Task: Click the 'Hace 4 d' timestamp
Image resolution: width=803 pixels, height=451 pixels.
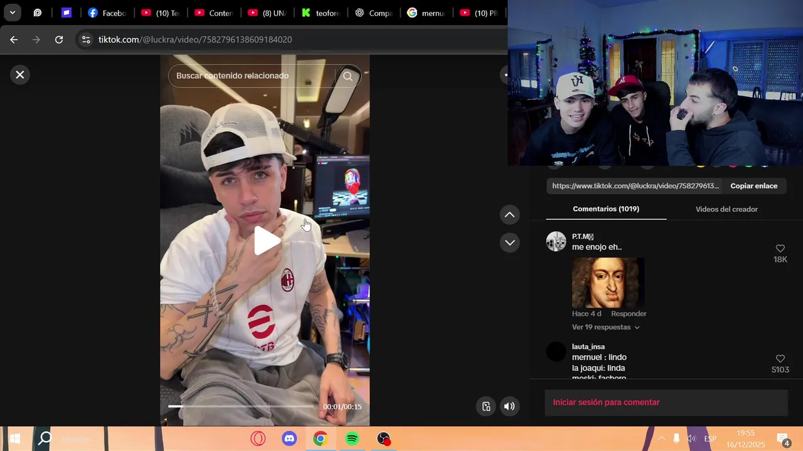Action: point(587,313)
